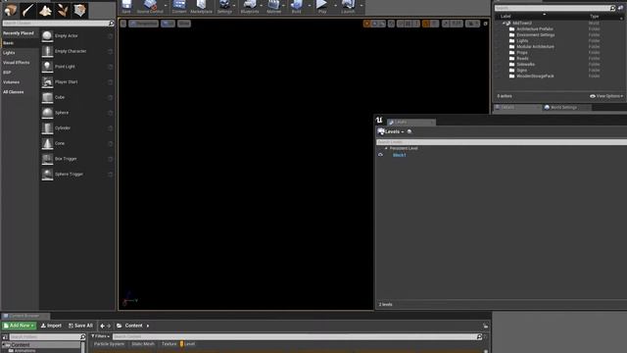The height and width of the screenshot is (353, 627).
Task: Select the Place mode icon
Action: click(x=11, y=10)
